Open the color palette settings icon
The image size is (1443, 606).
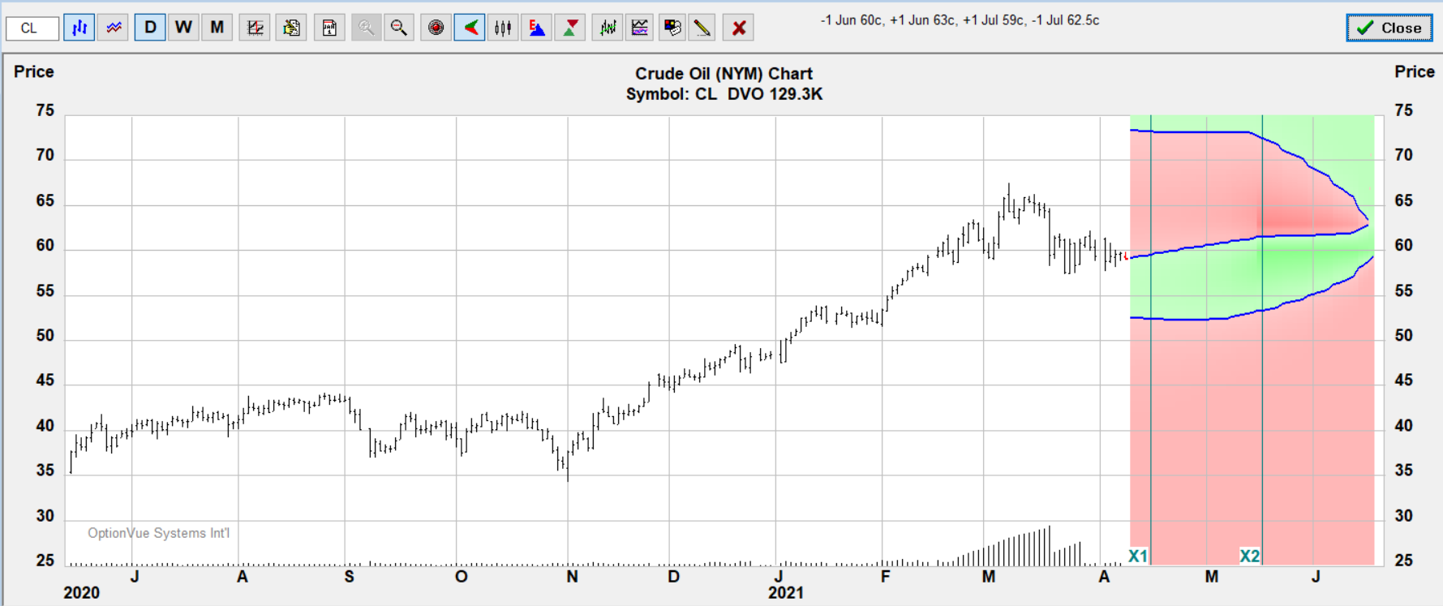[672, 28]
